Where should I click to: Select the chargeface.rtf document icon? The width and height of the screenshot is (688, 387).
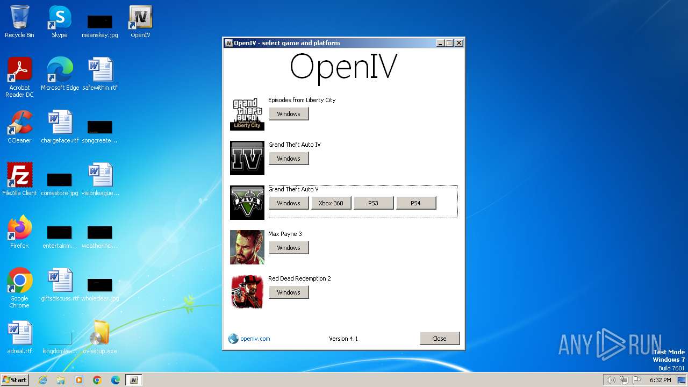tap(60, 127)
